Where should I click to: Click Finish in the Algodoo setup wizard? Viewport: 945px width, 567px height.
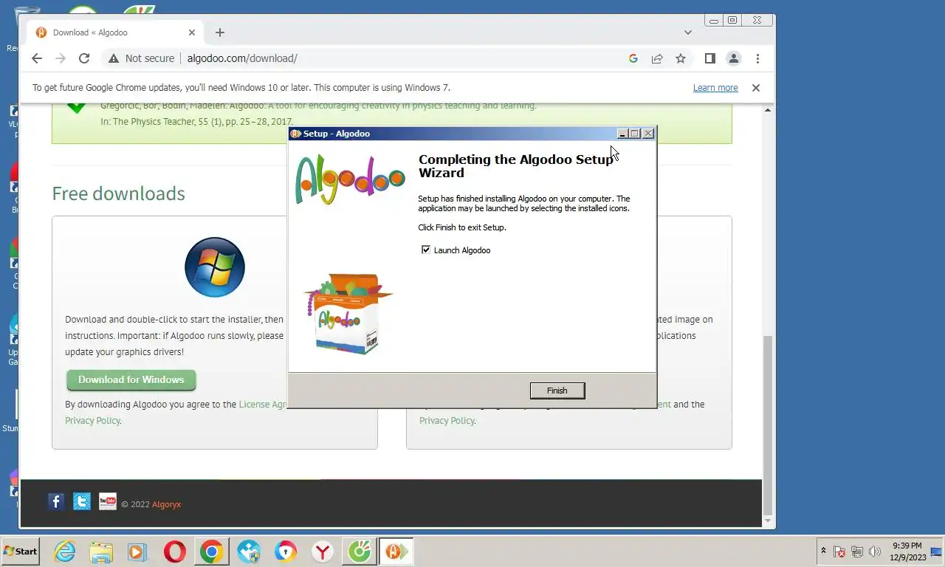[557, 391]
